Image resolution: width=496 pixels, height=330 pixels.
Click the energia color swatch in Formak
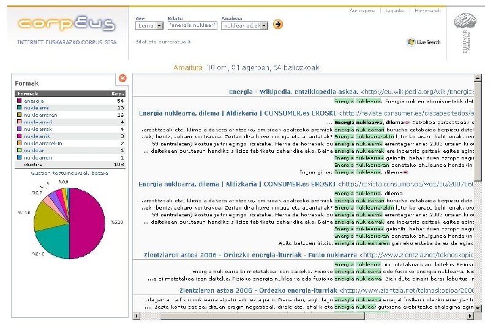[20, 101]
